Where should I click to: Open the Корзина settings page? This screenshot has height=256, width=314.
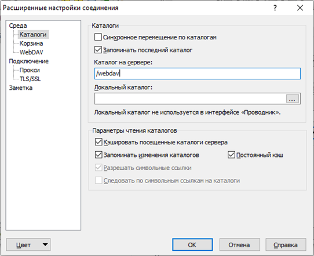[x=31, y=43]
